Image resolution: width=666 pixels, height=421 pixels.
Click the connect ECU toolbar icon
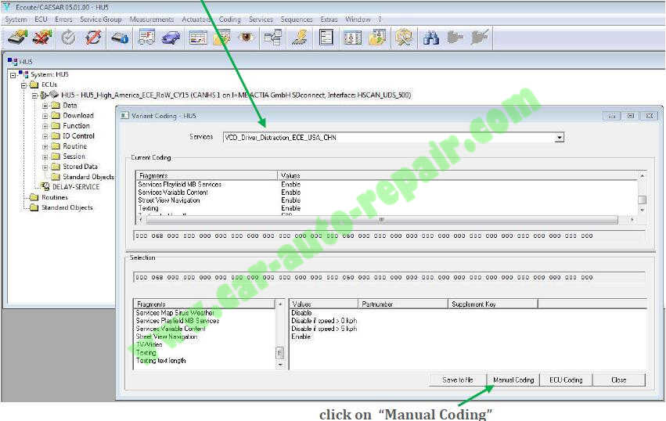pos(17,38)
